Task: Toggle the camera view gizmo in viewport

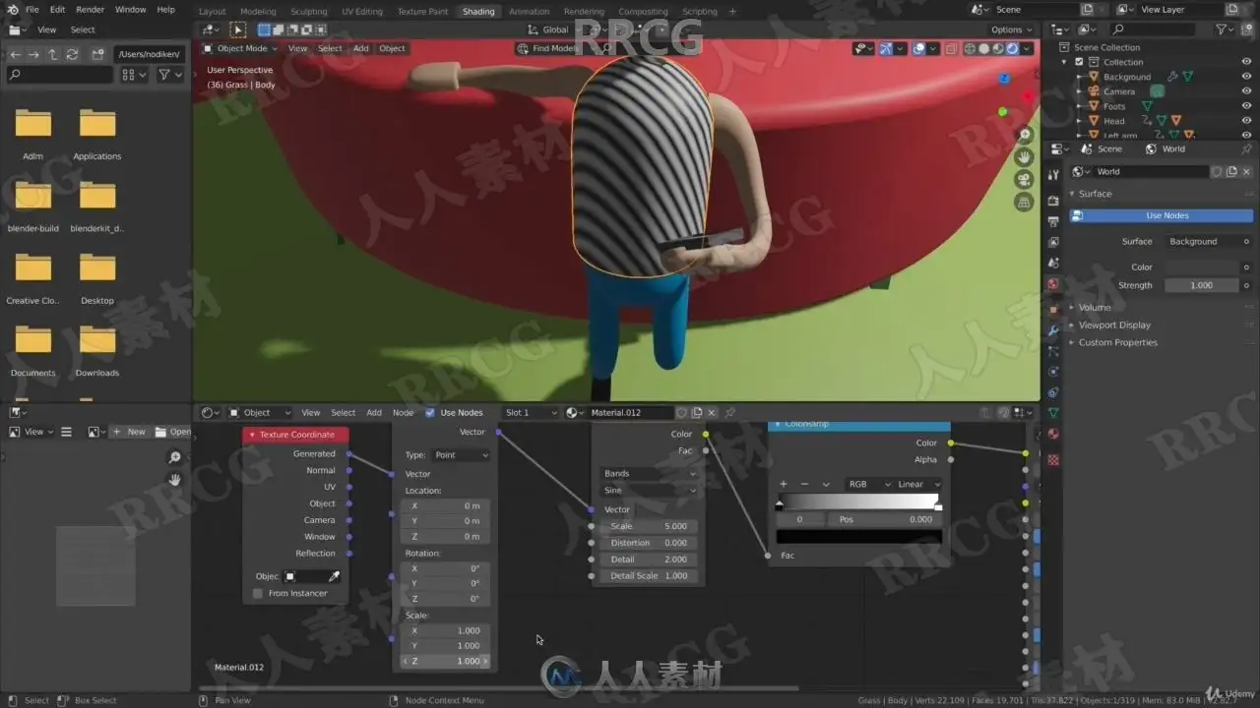Action: click(x=1025, y=180)
